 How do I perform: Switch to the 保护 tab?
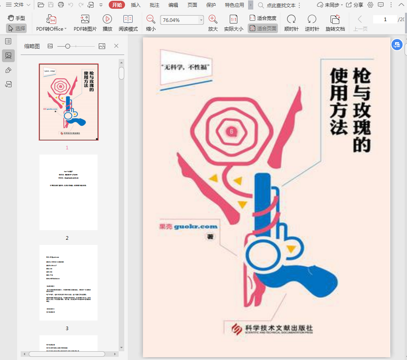211,5
